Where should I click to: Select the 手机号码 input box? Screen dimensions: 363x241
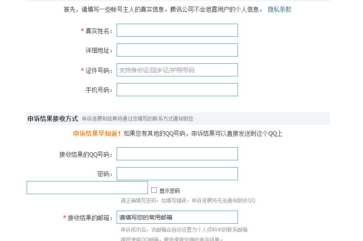click(x=177, y=90)
